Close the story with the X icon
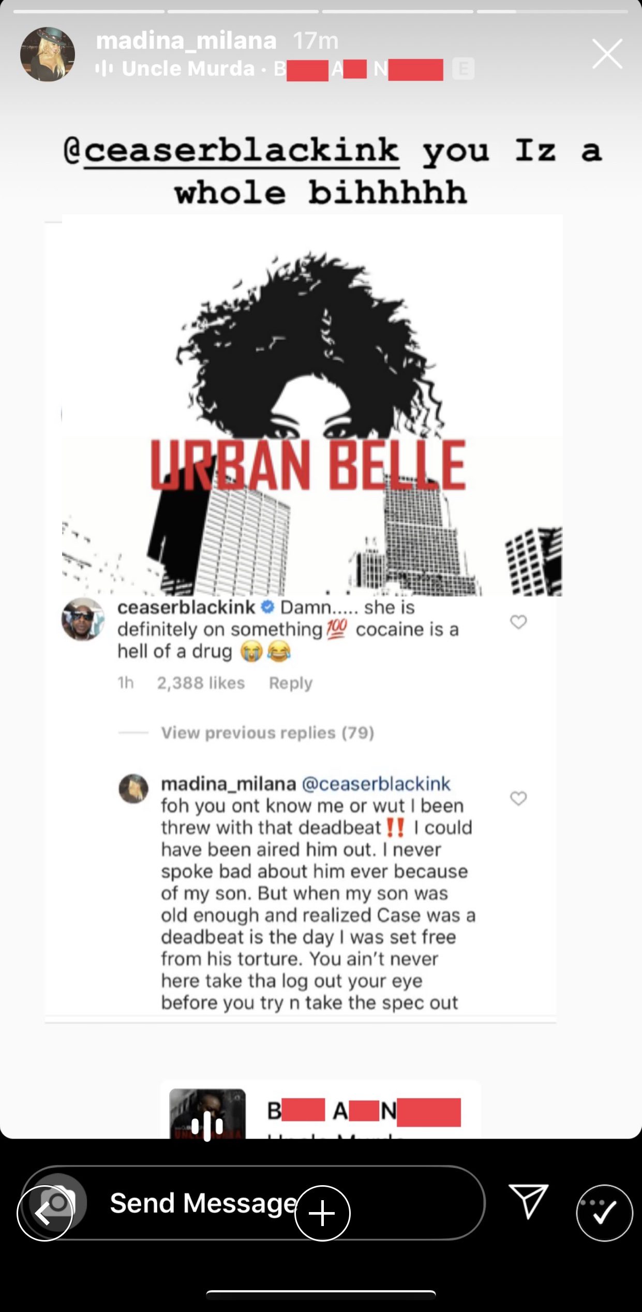Image resolution: width=642 pixels, height=1312 pixels. click(x=607, y=54)
